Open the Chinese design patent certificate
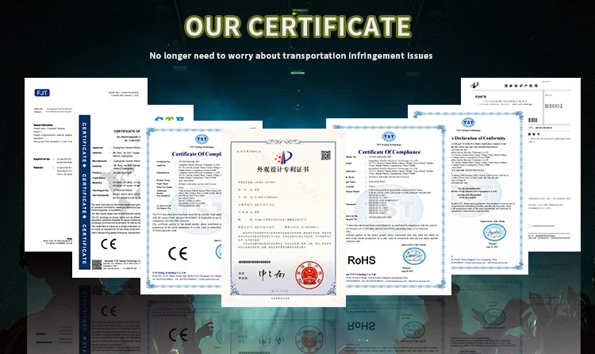This screenshot has width=595, height=354. 283,217
